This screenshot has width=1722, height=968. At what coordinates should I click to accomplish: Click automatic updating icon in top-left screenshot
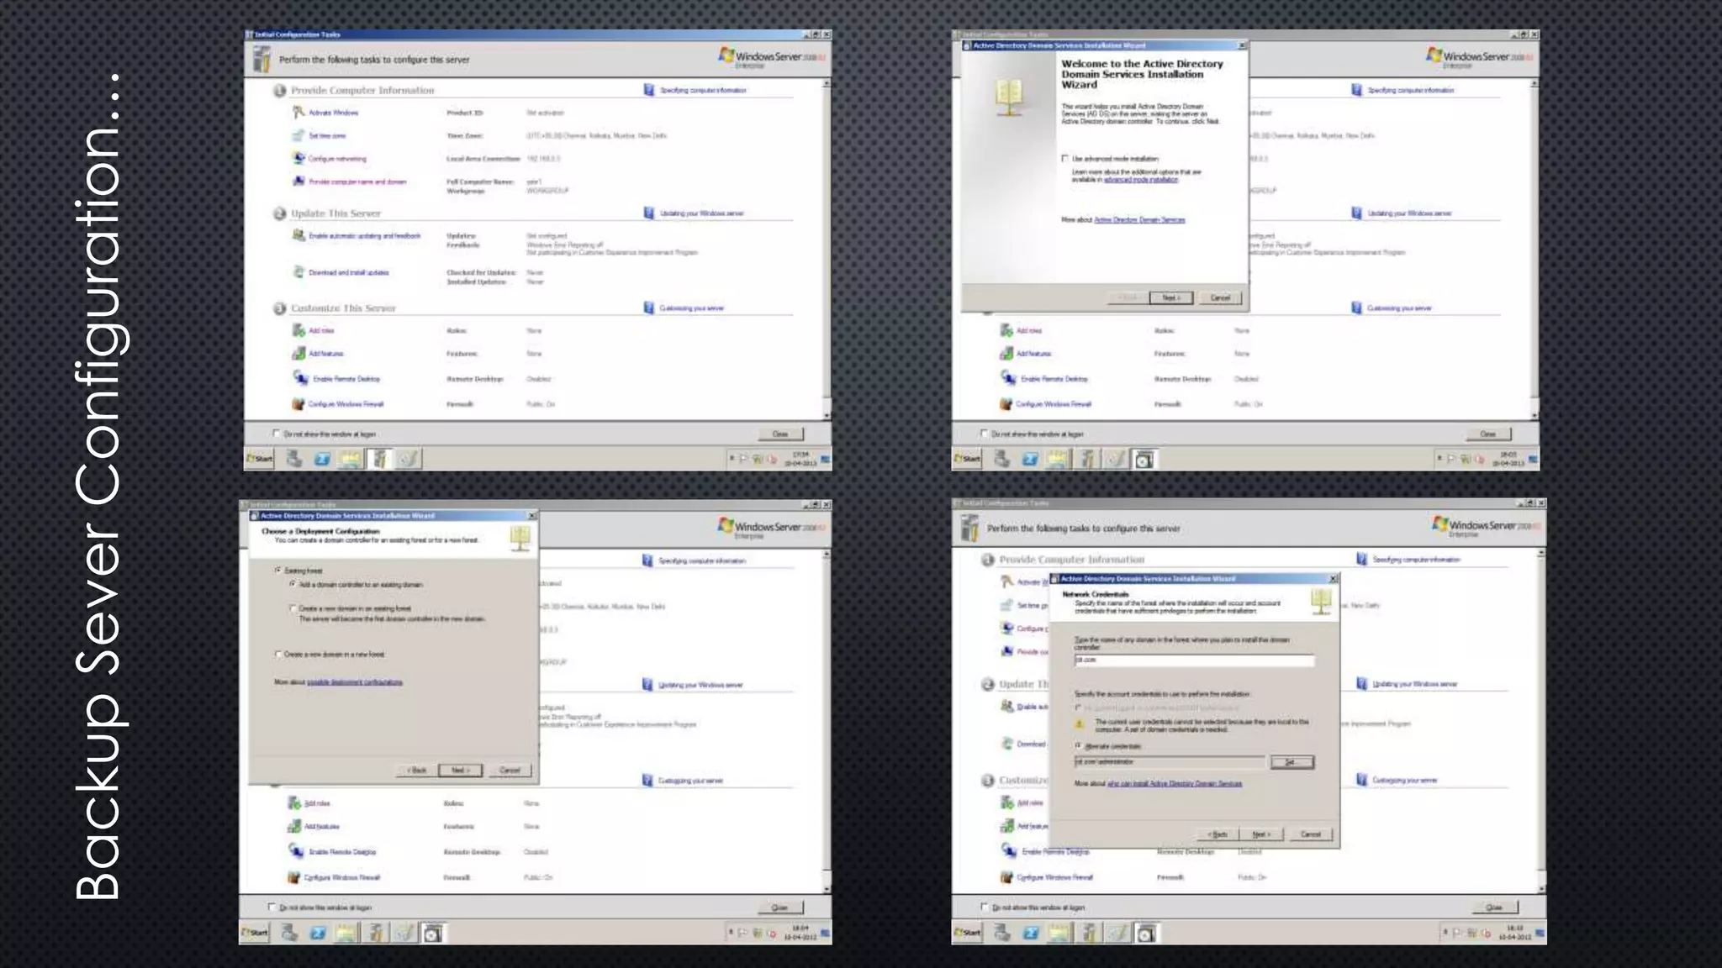coord(298,235)
